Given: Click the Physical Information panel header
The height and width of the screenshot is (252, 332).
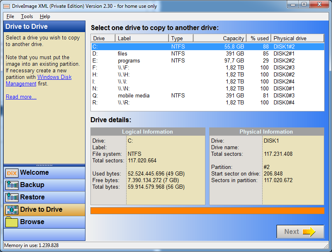Looking at the screenshot, I should coord(267,132).
